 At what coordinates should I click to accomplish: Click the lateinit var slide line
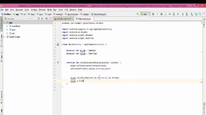click(x=81, y=50)
